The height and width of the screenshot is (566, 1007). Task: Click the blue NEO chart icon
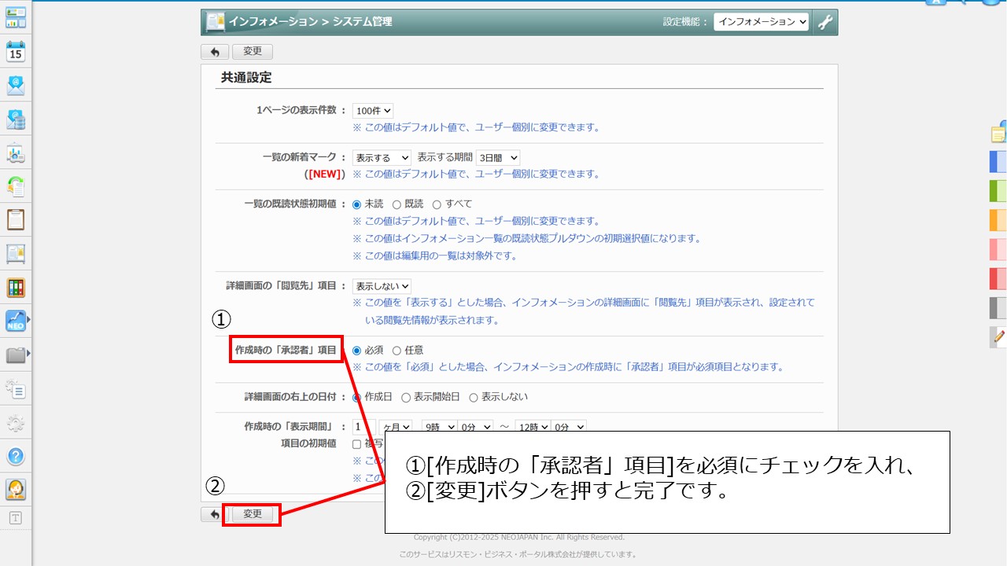[x=16, y=321]
